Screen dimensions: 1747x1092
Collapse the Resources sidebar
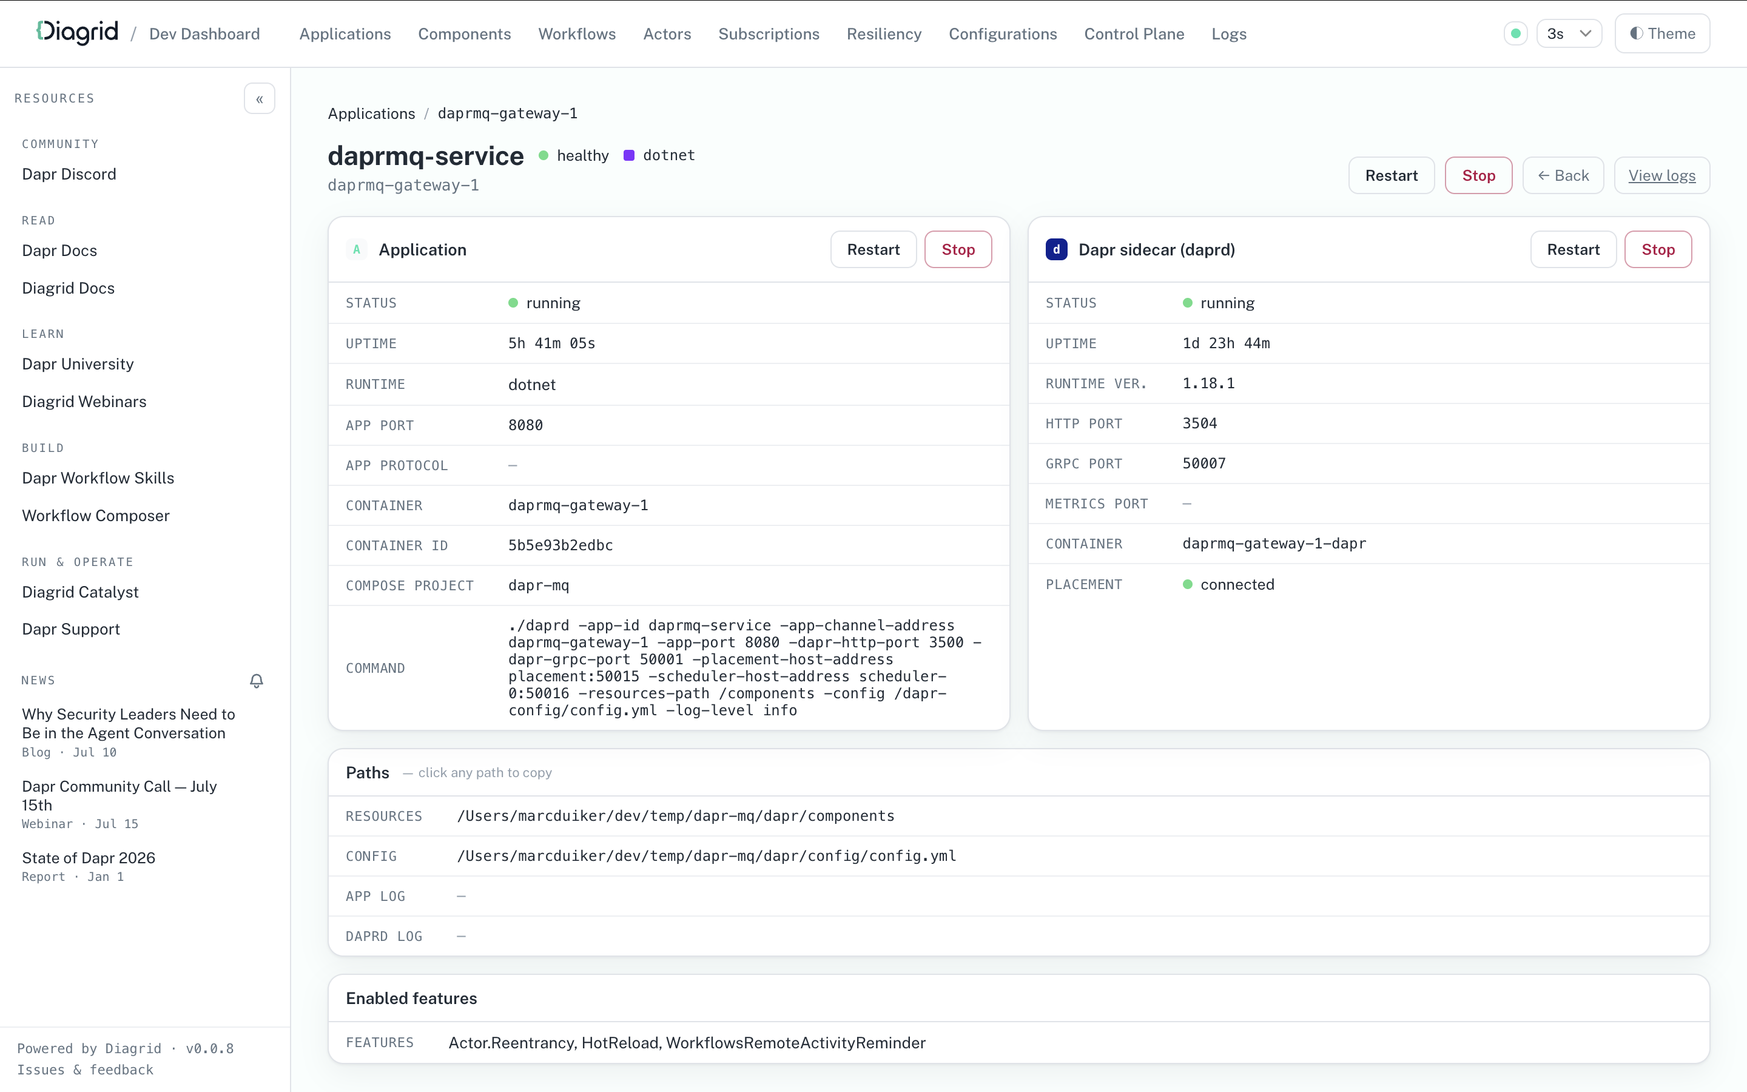coord(259,99)
